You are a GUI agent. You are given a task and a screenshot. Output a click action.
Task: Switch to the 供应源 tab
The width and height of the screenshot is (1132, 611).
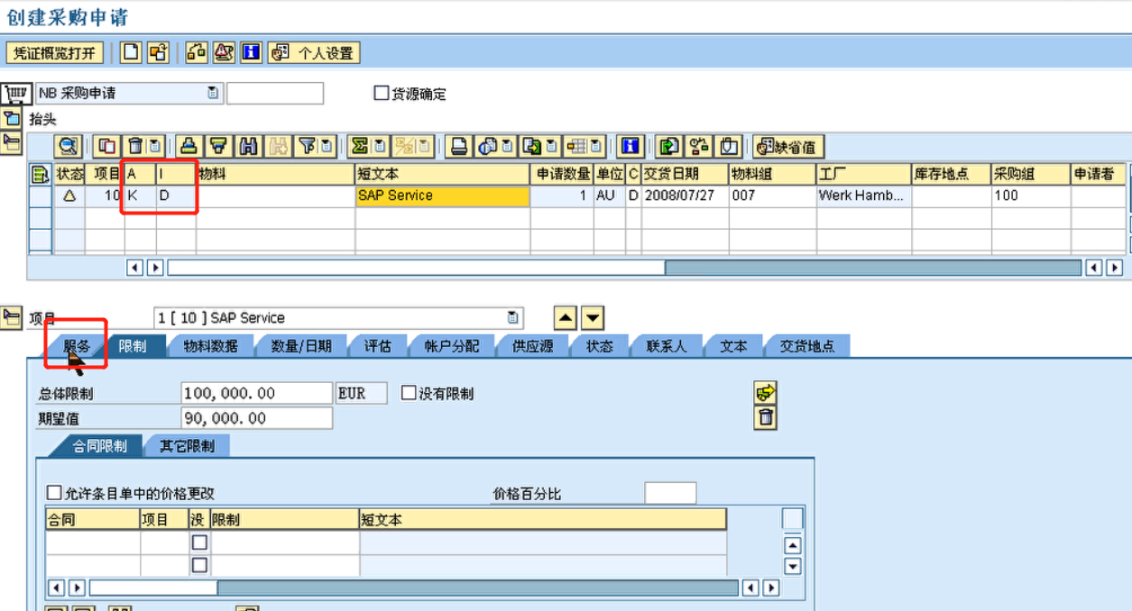tap(533, 346)
